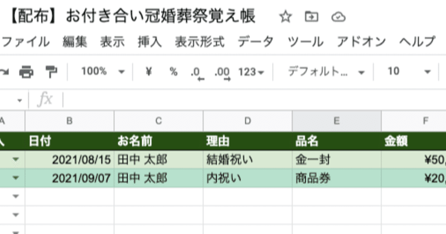Screen dimensions: 446x234
Task: Select column C header
Action: tap(159, 121)
